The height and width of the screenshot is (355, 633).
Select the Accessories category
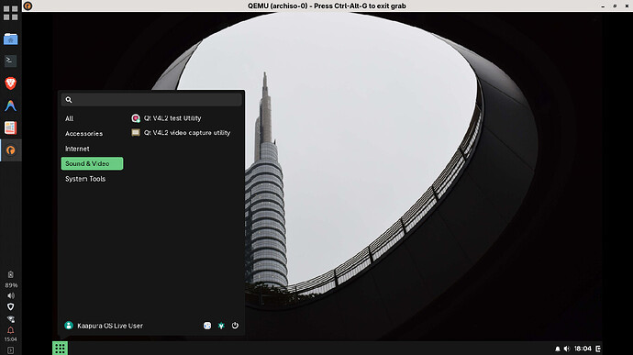[84, 133]
